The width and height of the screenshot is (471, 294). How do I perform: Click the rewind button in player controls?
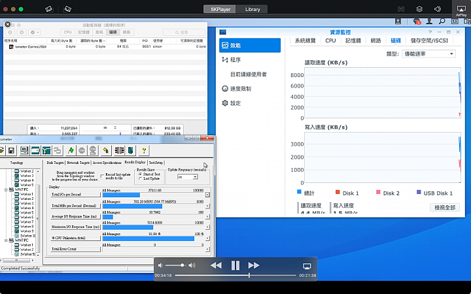pyautogui.click(x=216, y=265)
